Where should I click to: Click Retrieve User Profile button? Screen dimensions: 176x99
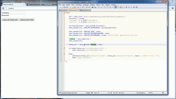pyautogui.click(x=27, y=20)
